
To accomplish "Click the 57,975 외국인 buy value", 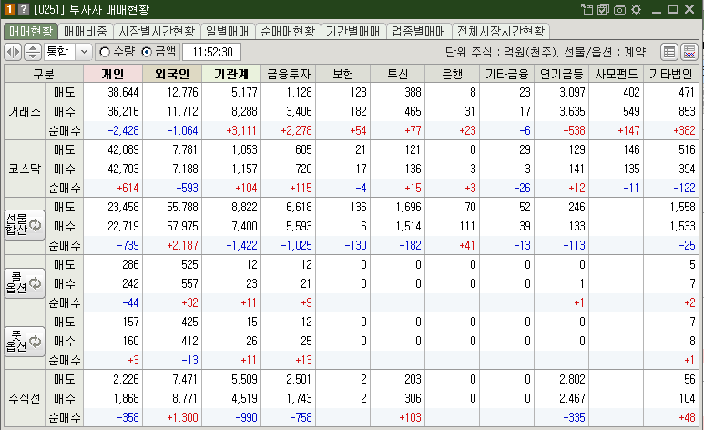I will tap(182, 226).
